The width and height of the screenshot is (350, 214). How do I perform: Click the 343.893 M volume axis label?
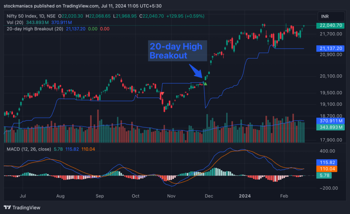[x=331, y=127]
